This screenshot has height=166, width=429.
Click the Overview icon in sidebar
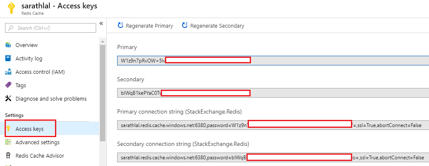point(8,45)
